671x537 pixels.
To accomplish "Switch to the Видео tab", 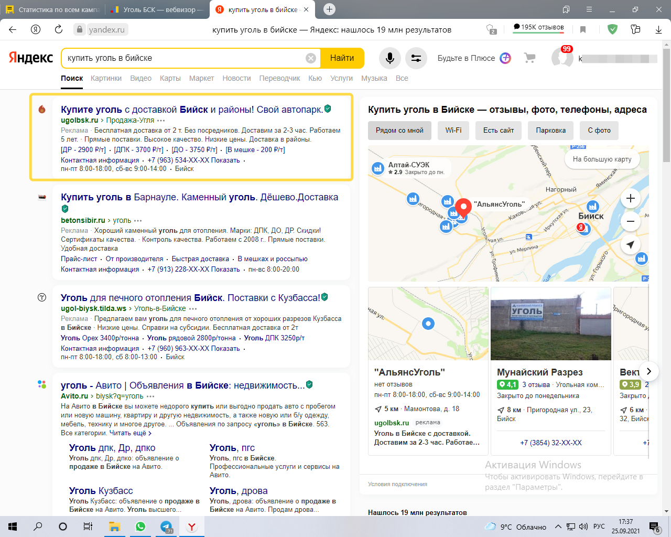I will (140, 78).
